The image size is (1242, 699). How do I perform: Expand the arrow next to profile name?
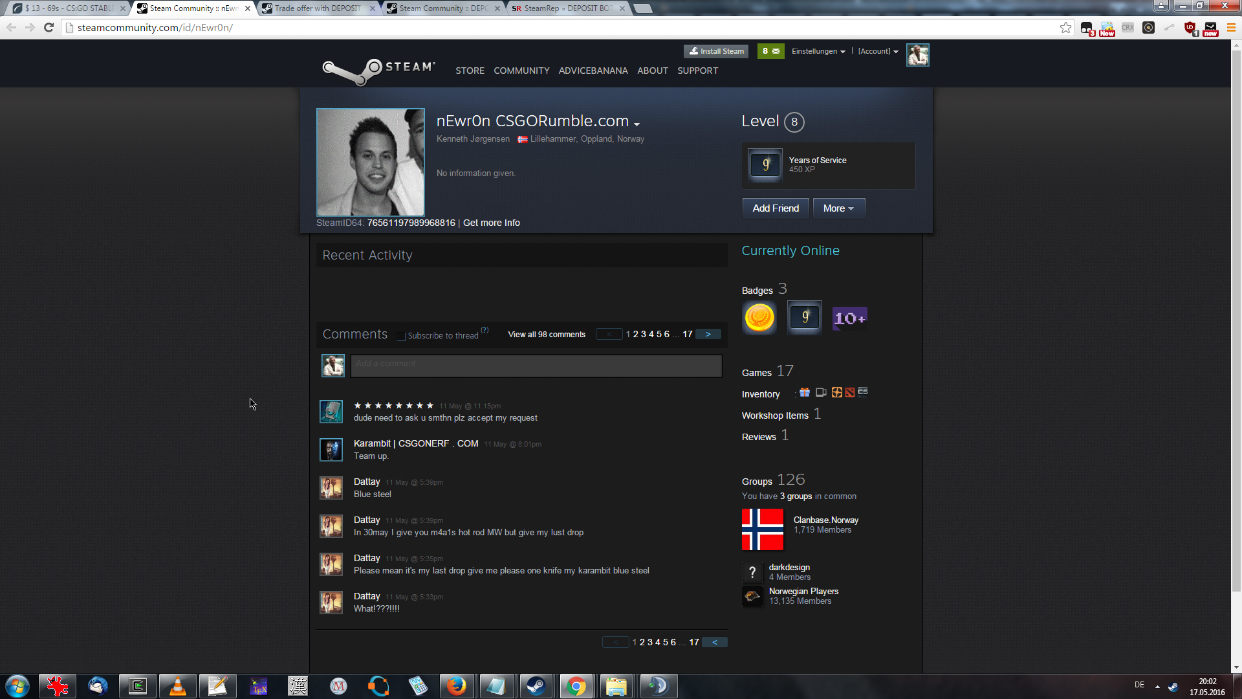[637, 124]
